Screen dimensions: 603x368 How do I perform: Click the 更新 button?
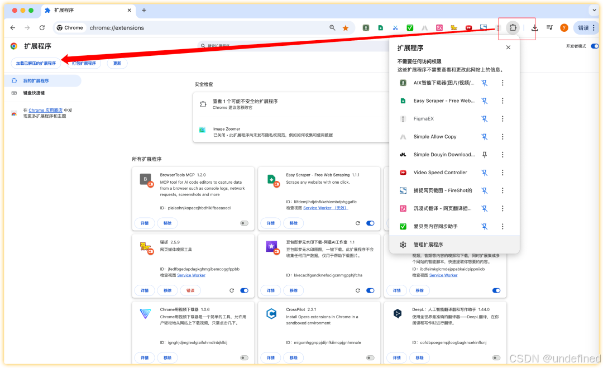pyautogui.click(x=117, y=63)
